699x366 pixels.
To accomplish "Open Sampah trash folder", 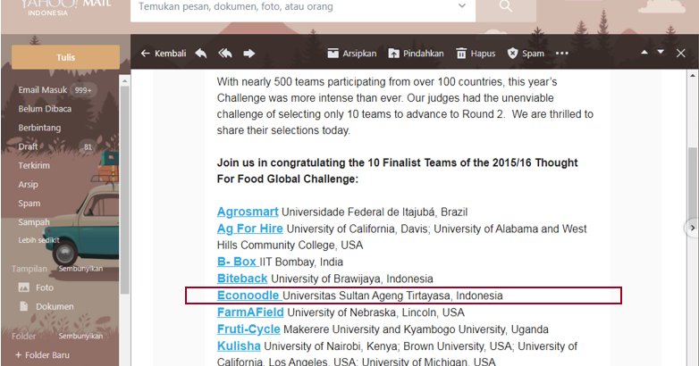I will click(x=34, y=222).
